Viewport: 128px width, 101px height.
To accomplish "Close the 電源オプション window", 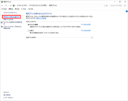I will [125, 2].
